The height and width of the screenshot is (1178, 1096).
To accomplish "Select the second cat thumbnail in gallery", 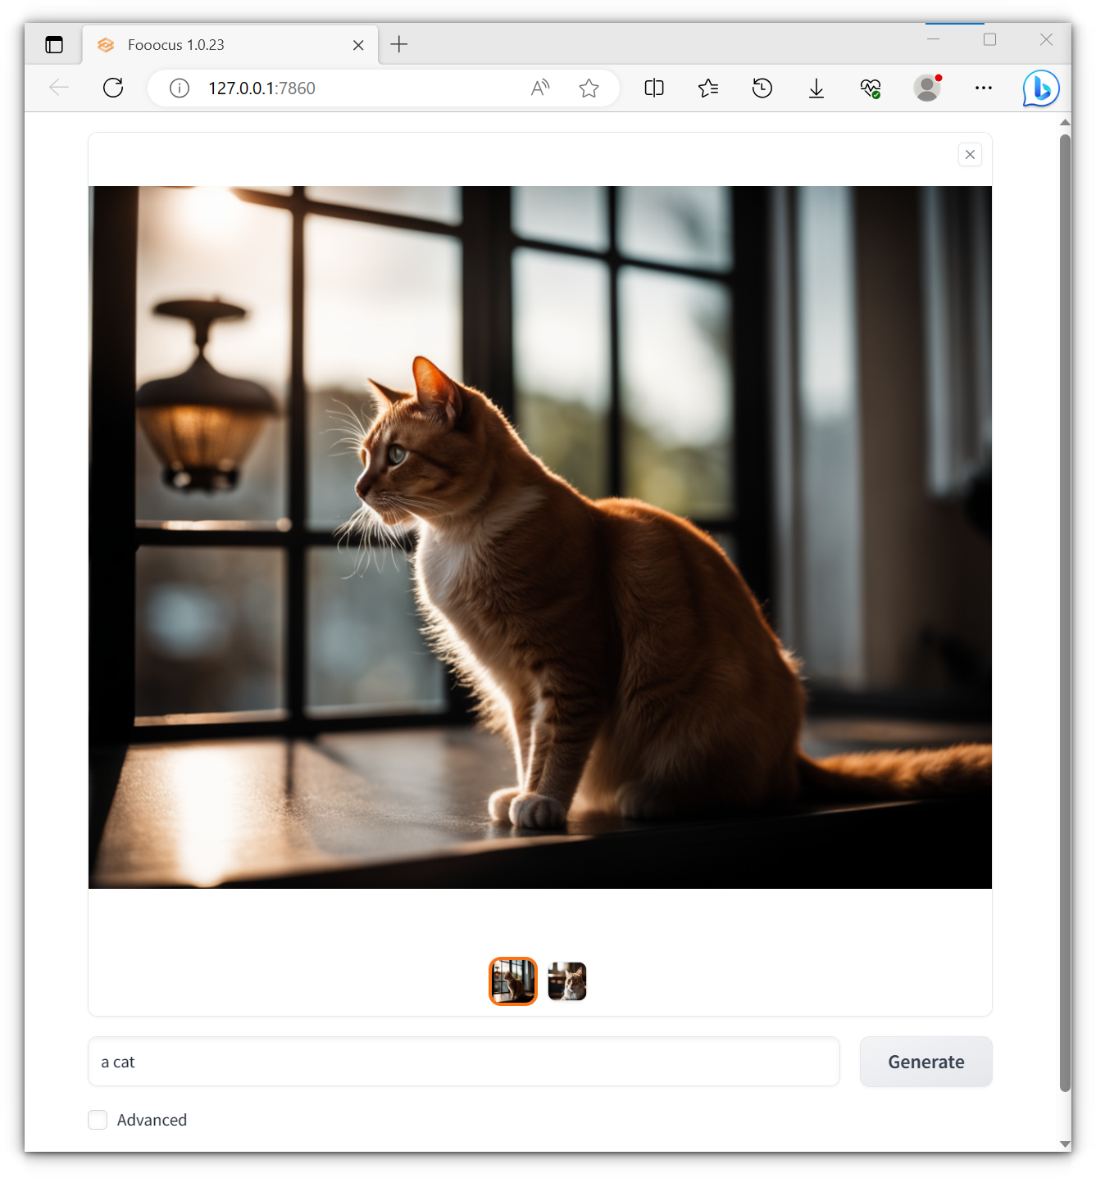I will (566, 981).
